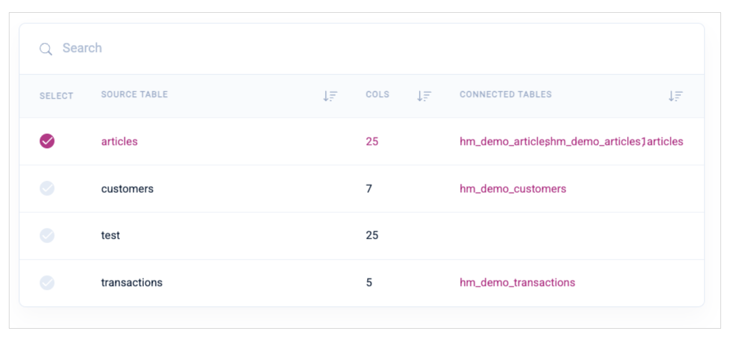The image size is (731, 342).
Task: Sort by Cols column icon
Action: coord(424,96)
